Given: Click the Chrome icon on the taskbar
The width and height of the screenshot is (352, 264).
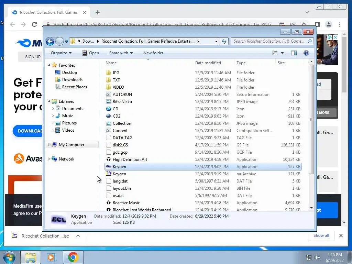Looking at the screenshot, I should click(73, 257).
